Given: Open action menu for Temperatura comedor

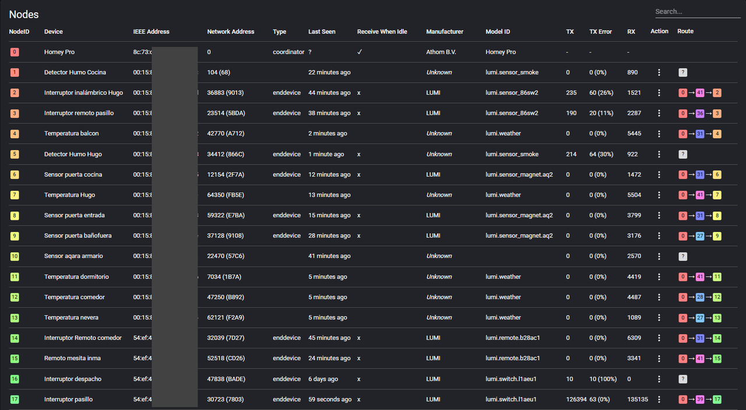Looking at the screenshot, I should coord(659,298).
